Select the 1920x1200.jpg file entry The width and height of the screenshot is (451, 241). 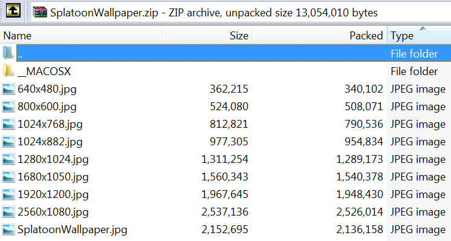pos(225,194)
